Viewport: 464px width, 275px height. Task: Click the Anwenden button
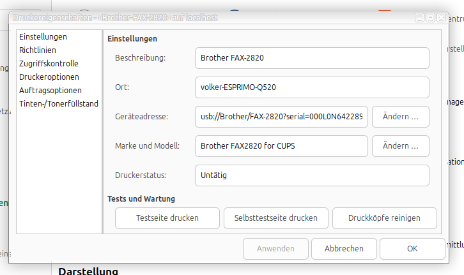[275, 249]
